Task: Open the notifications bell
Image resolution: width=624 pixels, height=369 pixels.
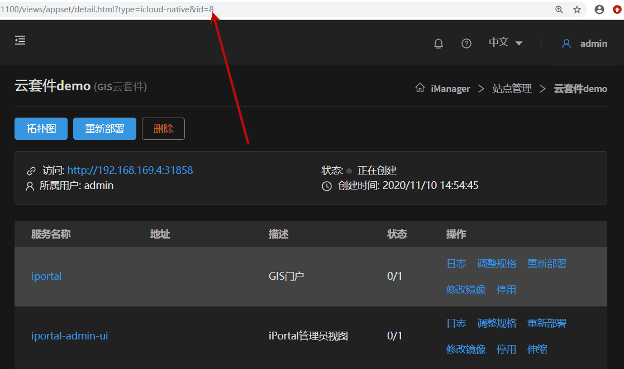Action: (439, 43)
